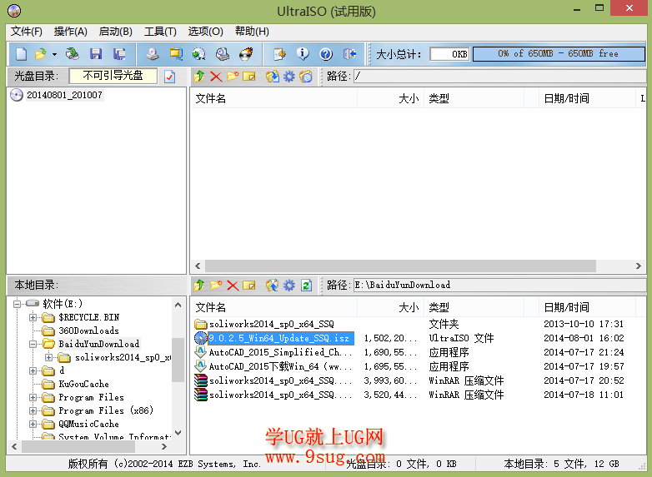Create new folder in disc pane toolbar
This screenshot has height=477, width=652.
coord(233,77)
